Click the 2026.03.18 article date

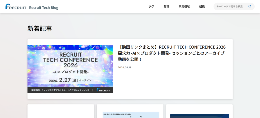[124, 67]
